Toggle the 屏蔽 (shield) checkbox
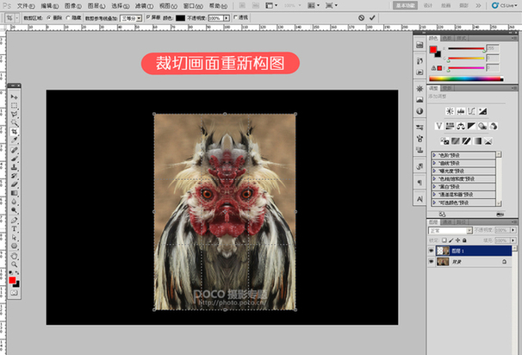The width and height of the screenshot is (522, 355). [x=148, y=16]
